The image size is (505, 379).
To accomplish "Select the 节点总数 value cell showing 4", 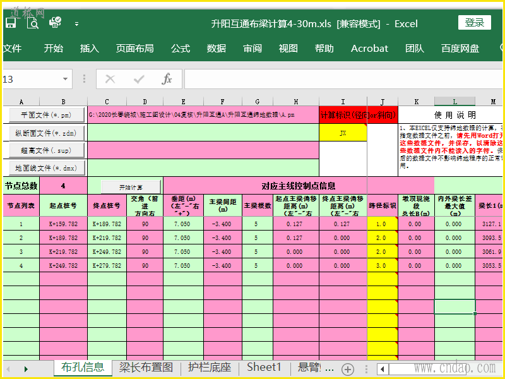I will [x=63, y=186].
